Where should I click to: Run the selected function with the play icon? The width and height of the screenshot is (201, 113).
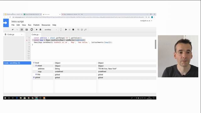point(37,30)
